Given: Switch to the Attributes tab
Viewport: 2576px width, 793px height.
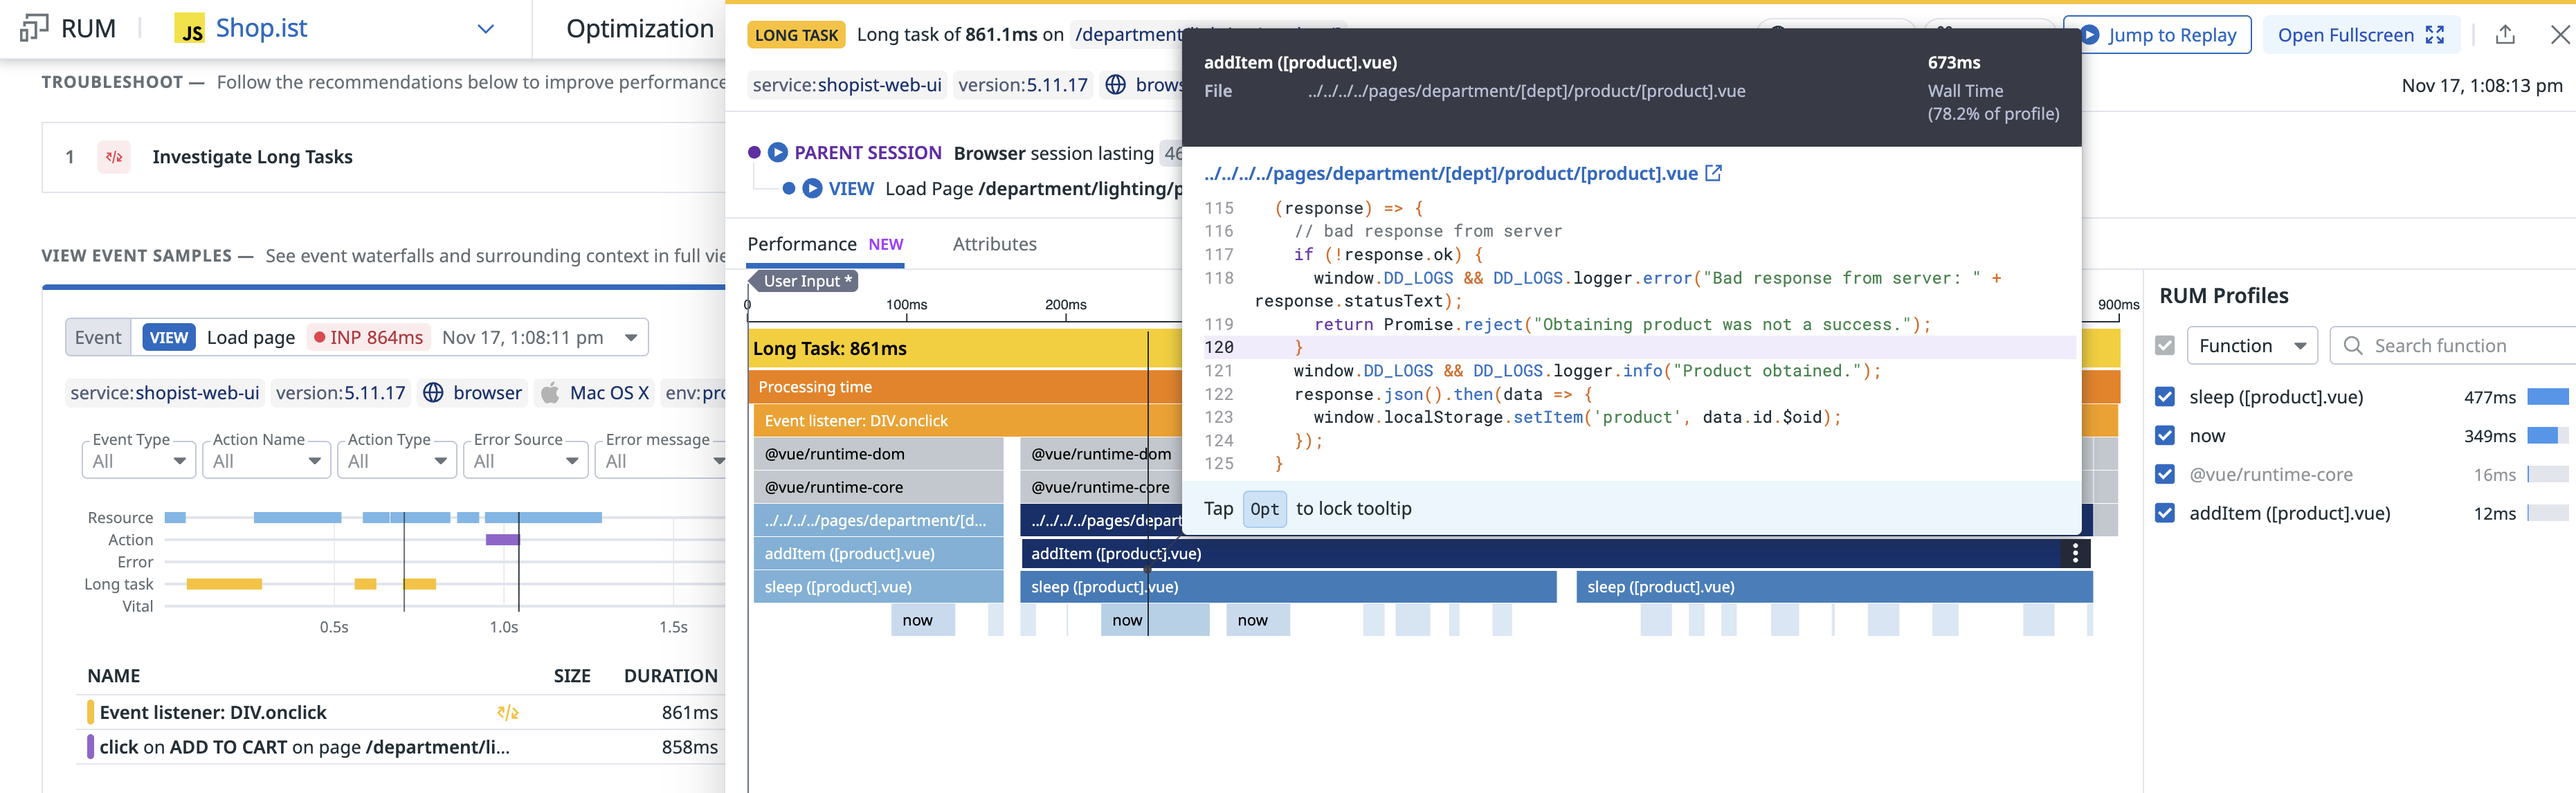Looking at the screenshot, I should coord(994,244).
